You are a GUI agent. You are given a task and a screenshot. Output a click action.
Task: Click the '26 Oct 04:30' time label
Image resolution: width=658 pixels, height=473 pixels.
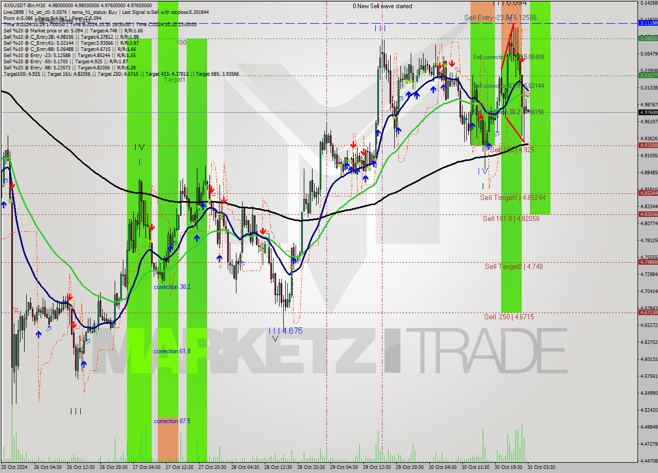48,467
